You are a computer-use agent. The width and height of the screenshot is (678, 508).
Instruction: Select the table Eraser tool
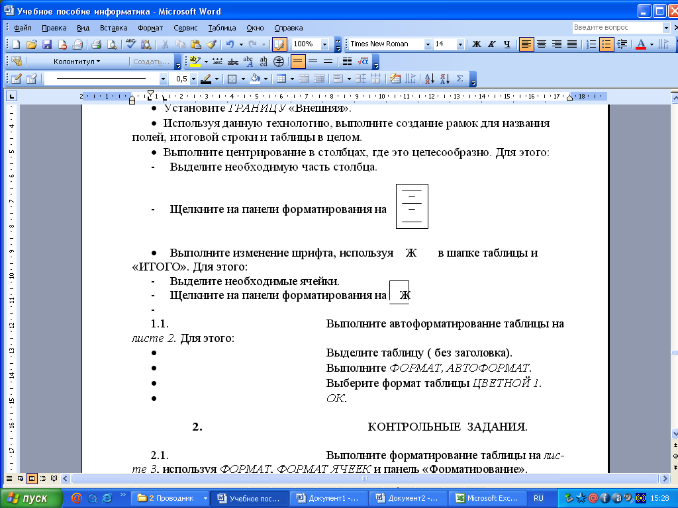click(32, 79)
